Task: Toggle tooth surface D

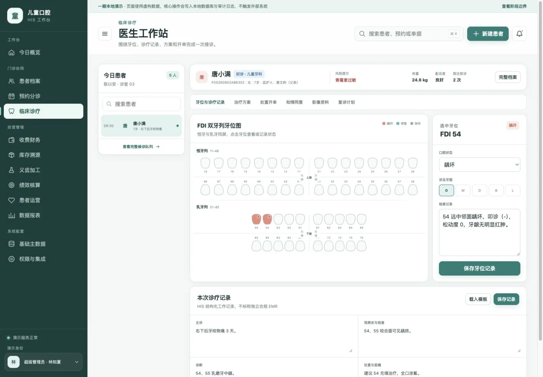Action: pyautogui.click(x=479, y=190)
